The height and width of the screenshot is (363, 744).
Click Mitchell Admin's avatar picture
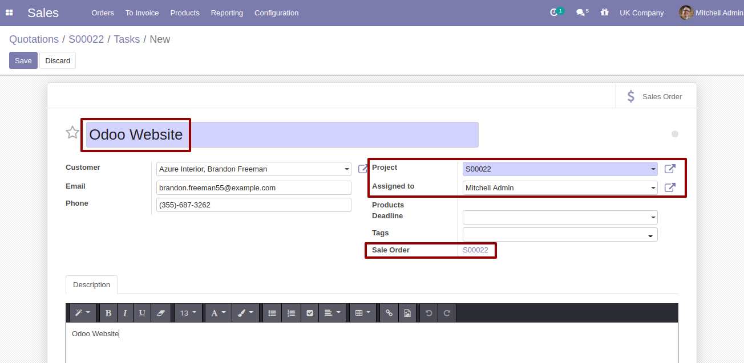pos(686,13)
